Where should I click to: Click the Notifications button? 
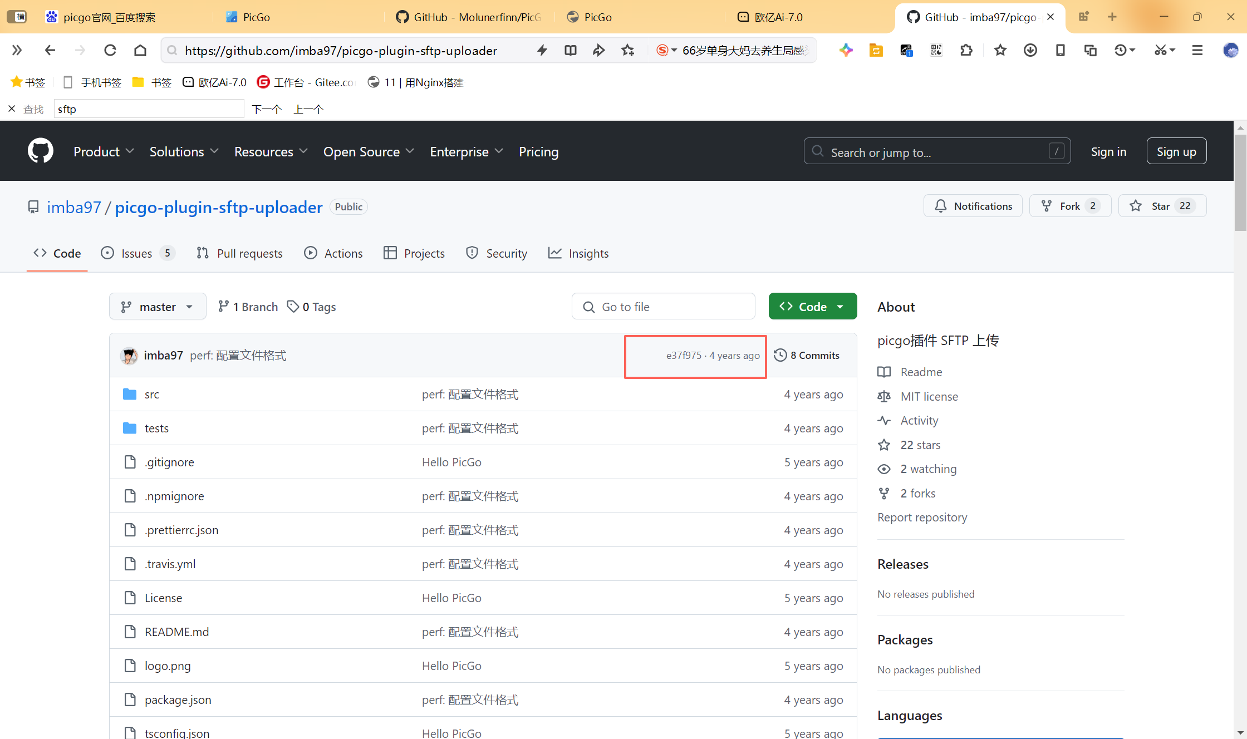pyautogui.click(x=973, y=206)
